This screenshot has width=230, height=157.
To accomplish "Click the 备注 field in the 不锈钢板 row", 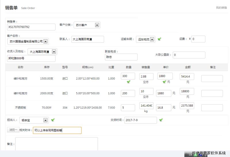I will tap(212, 108).
